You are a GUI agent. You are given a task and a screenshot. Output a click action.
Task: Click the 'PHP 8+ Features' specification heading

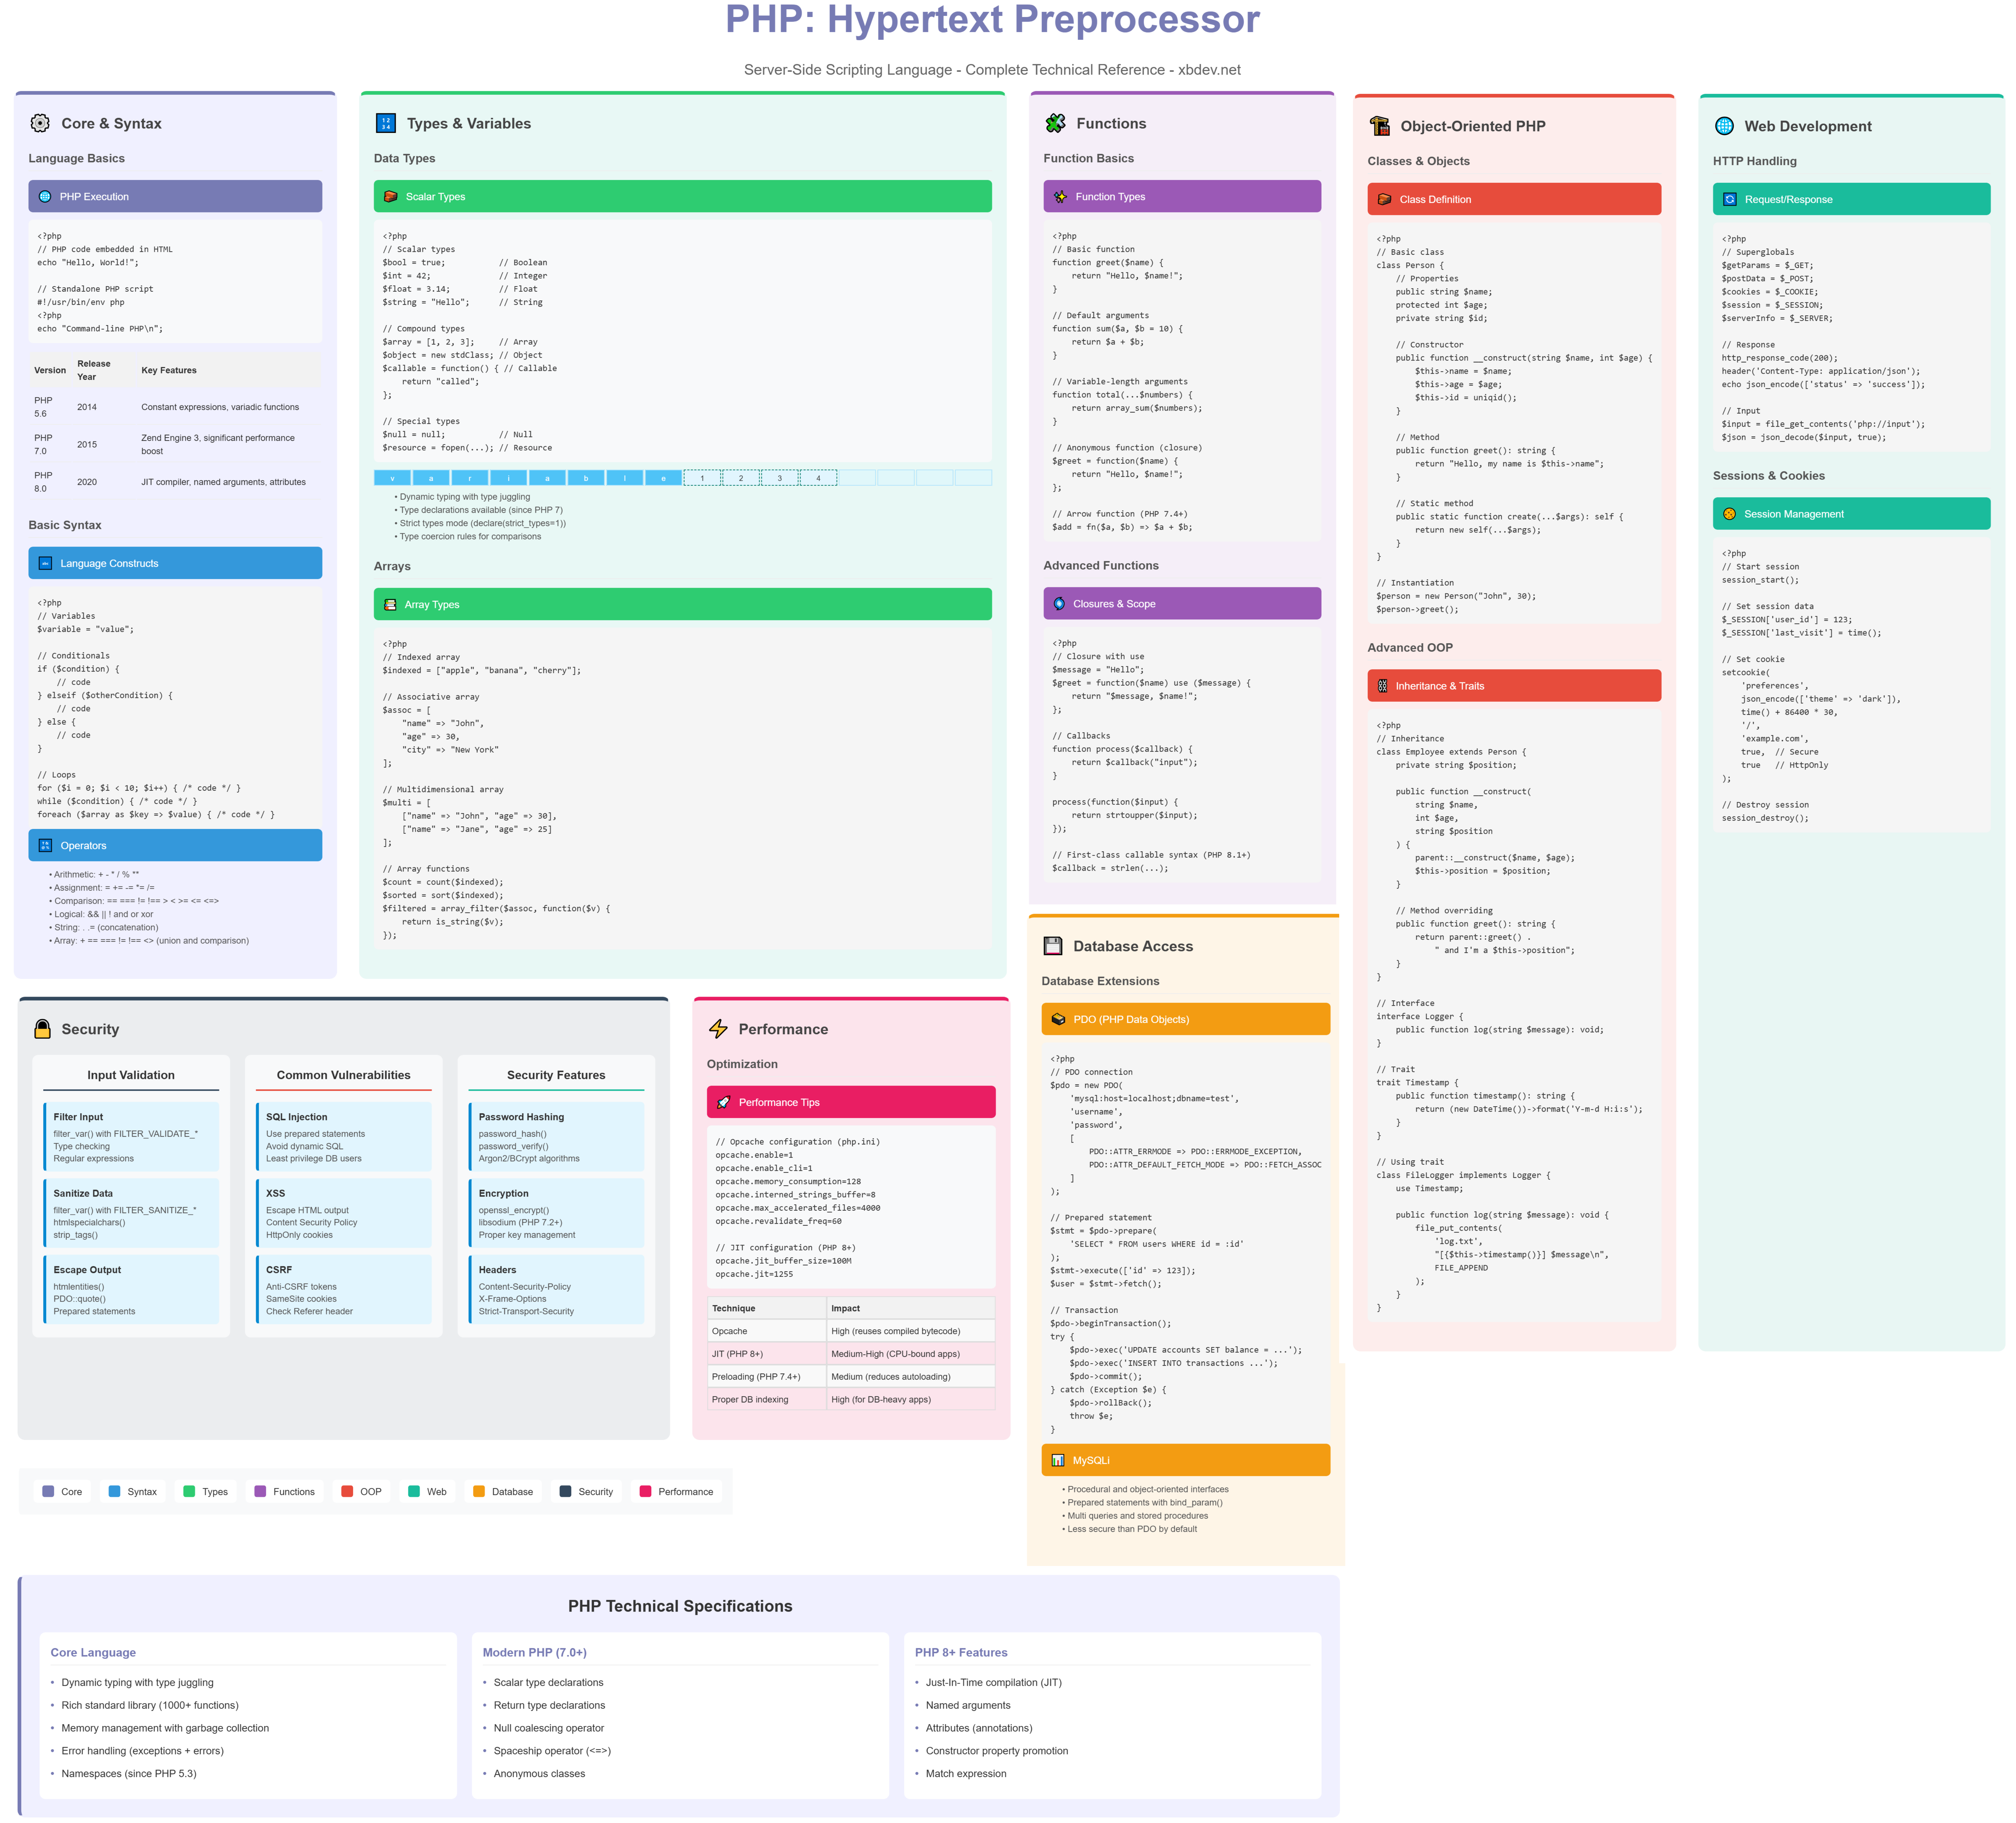[x=961, y=1653]
